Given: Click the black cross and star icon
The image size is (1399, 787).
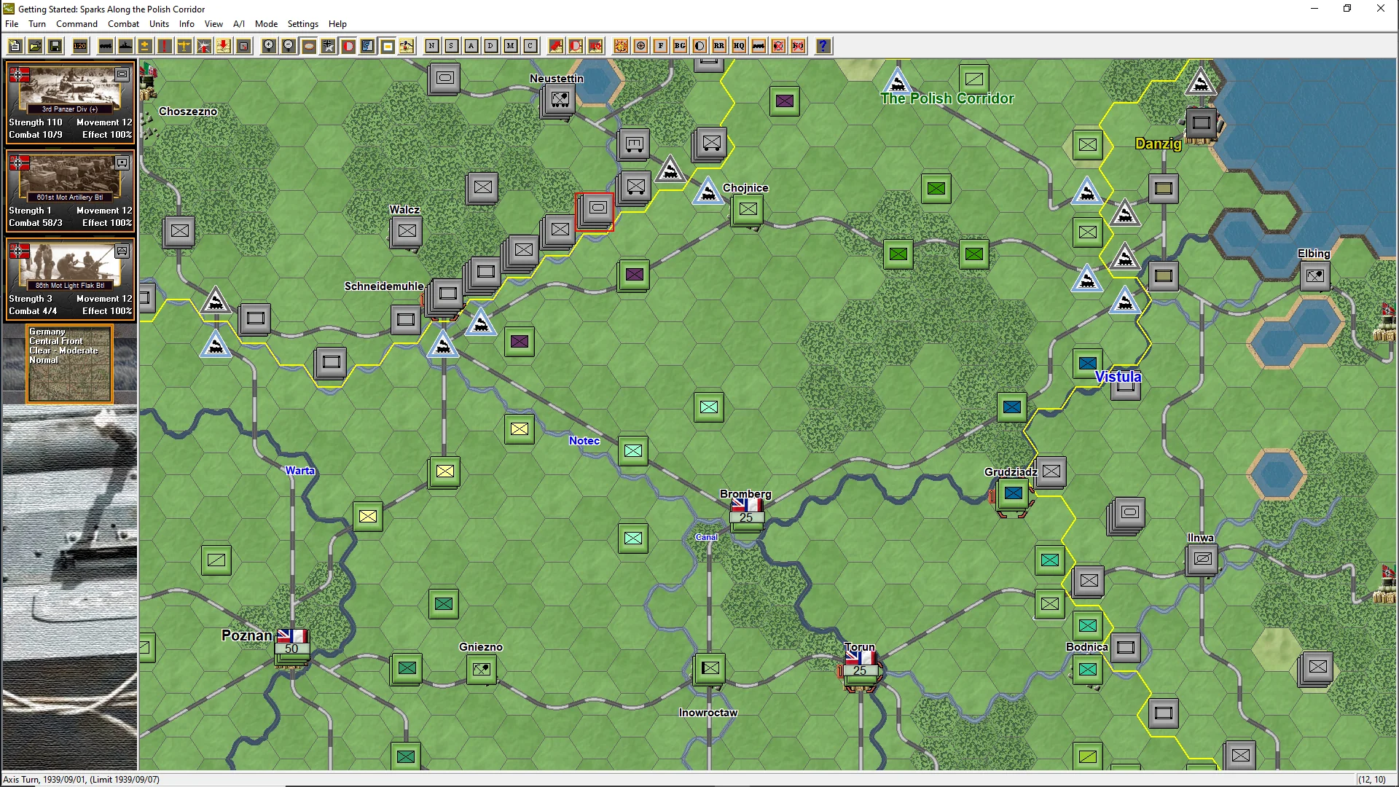Looking at the screenshot, I should coord(329,46).
